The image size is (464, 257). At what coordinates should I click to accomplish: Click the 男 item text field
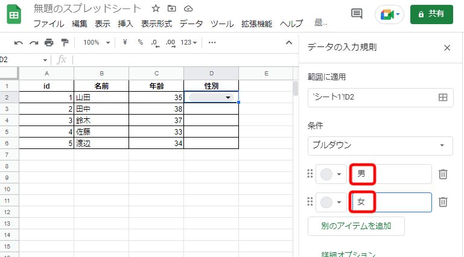click(390, 174)
